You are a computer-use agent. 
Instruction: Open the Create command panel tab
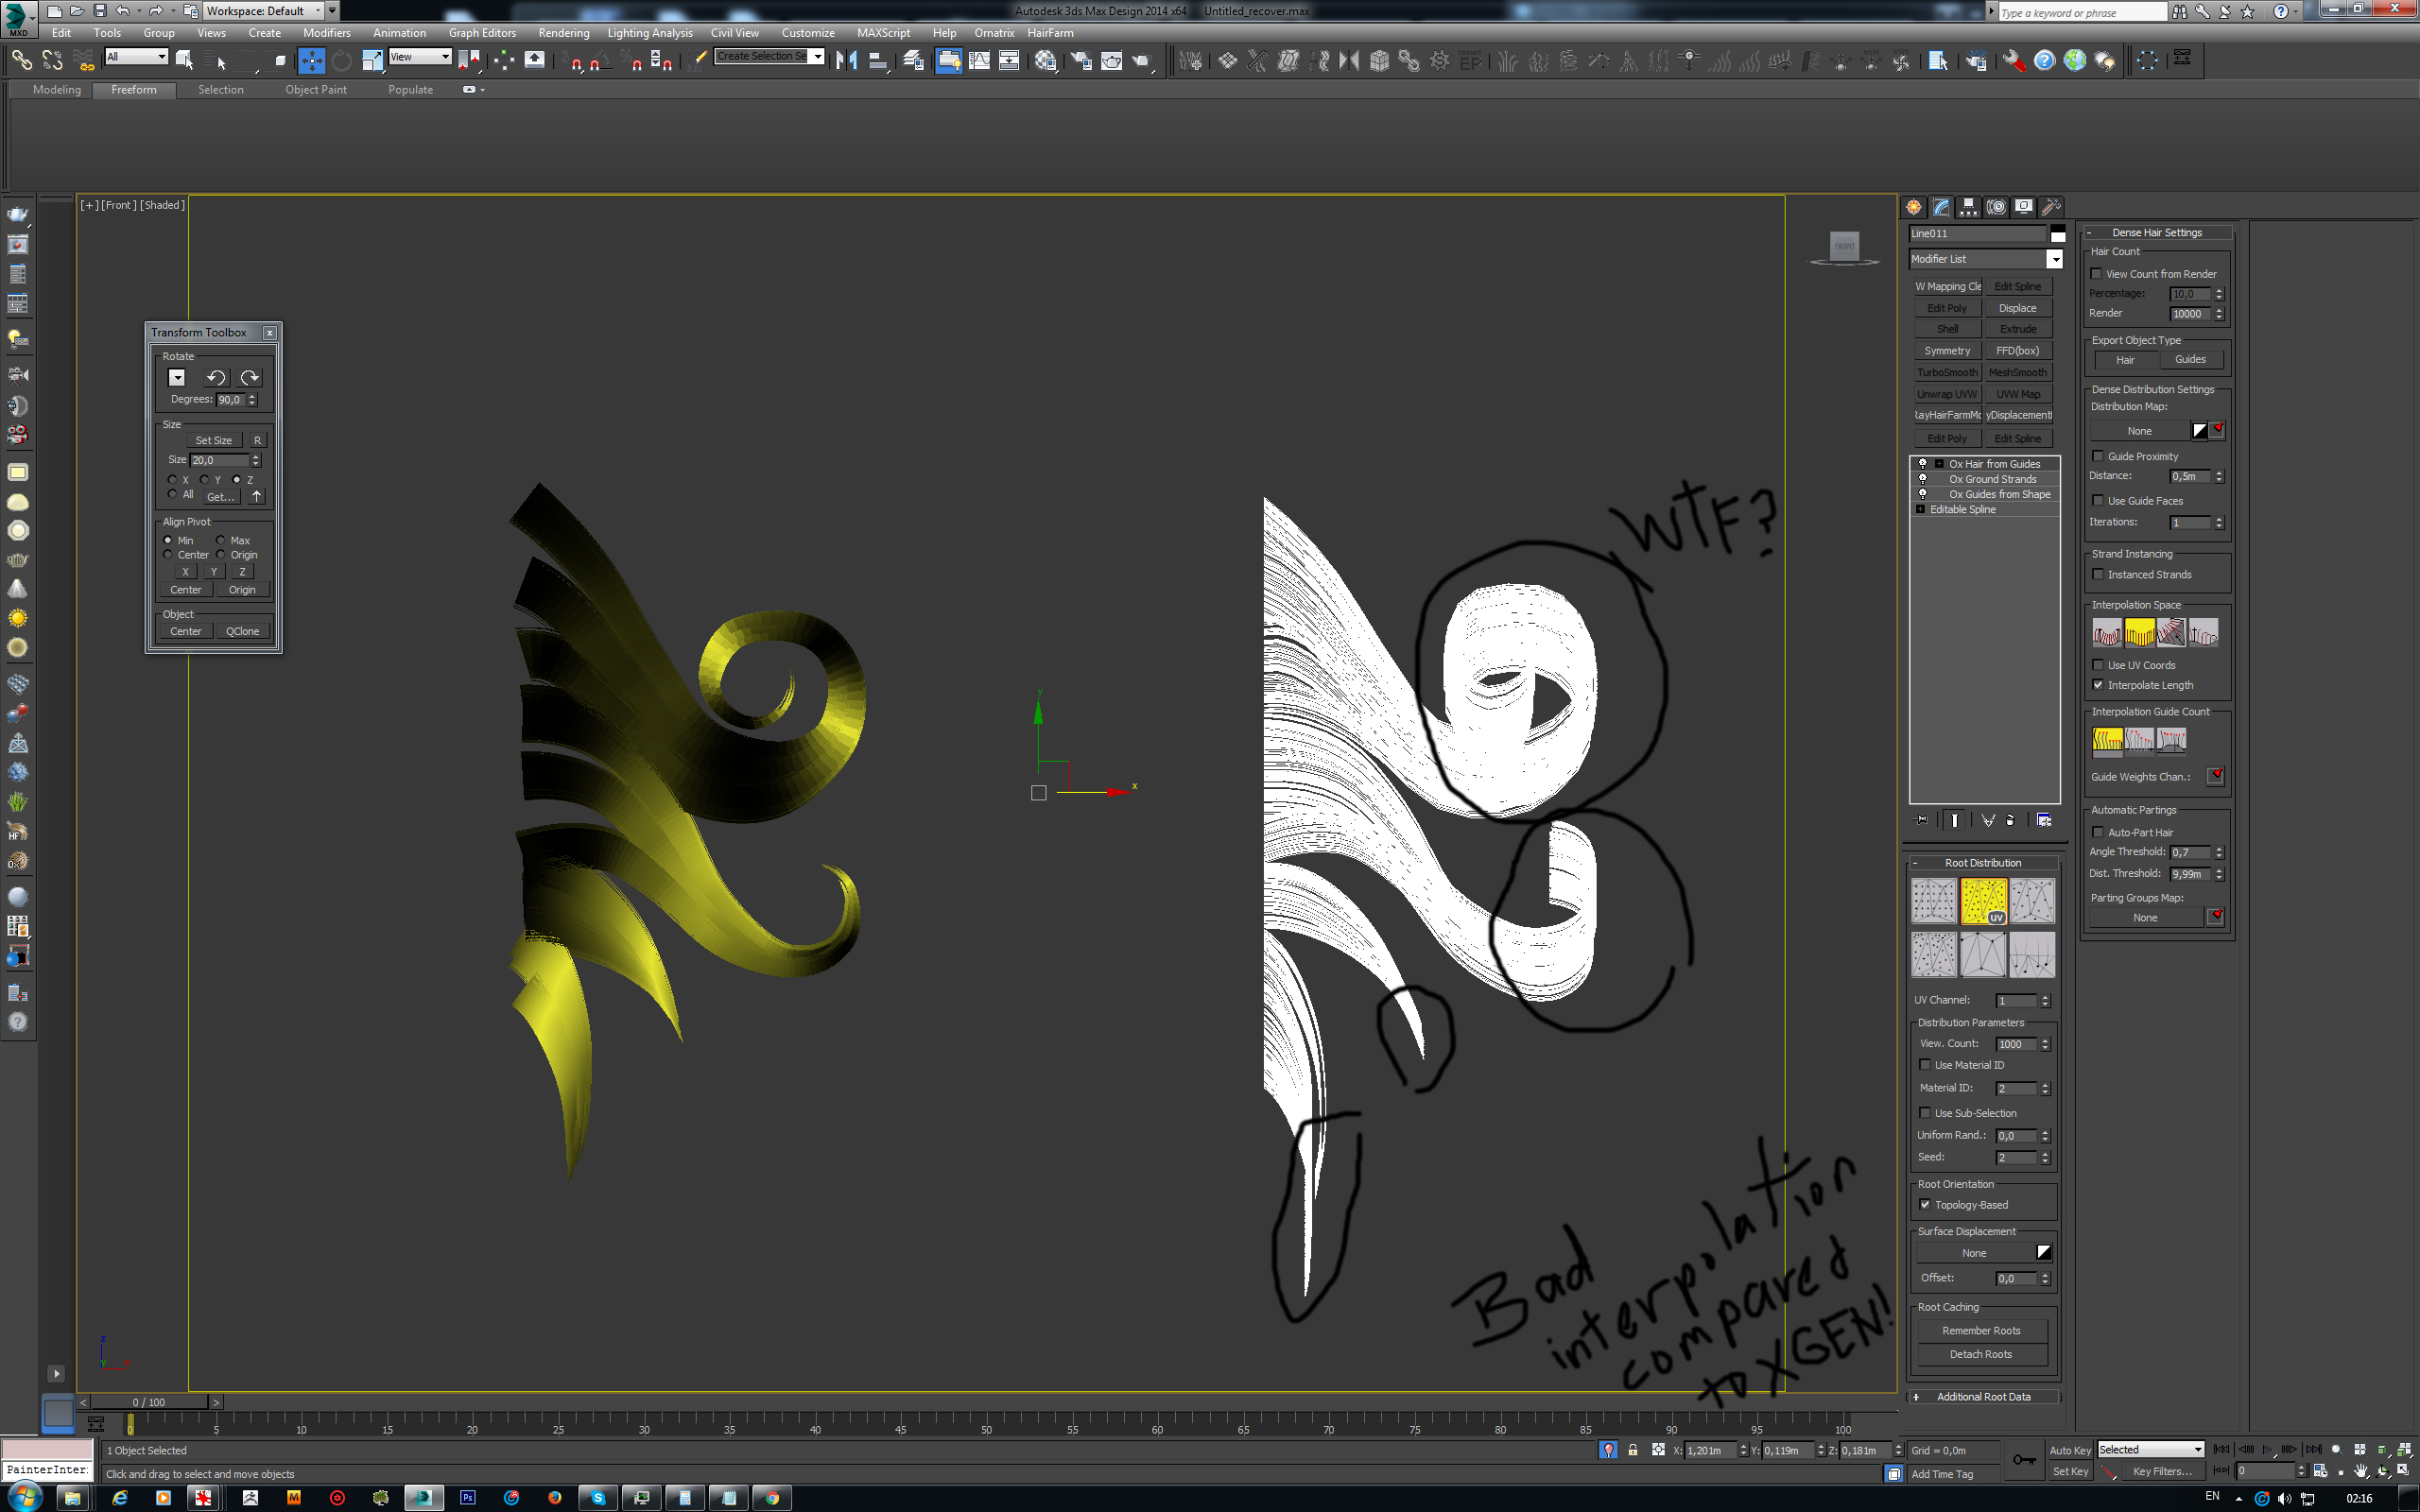[x=1913, y=207]
